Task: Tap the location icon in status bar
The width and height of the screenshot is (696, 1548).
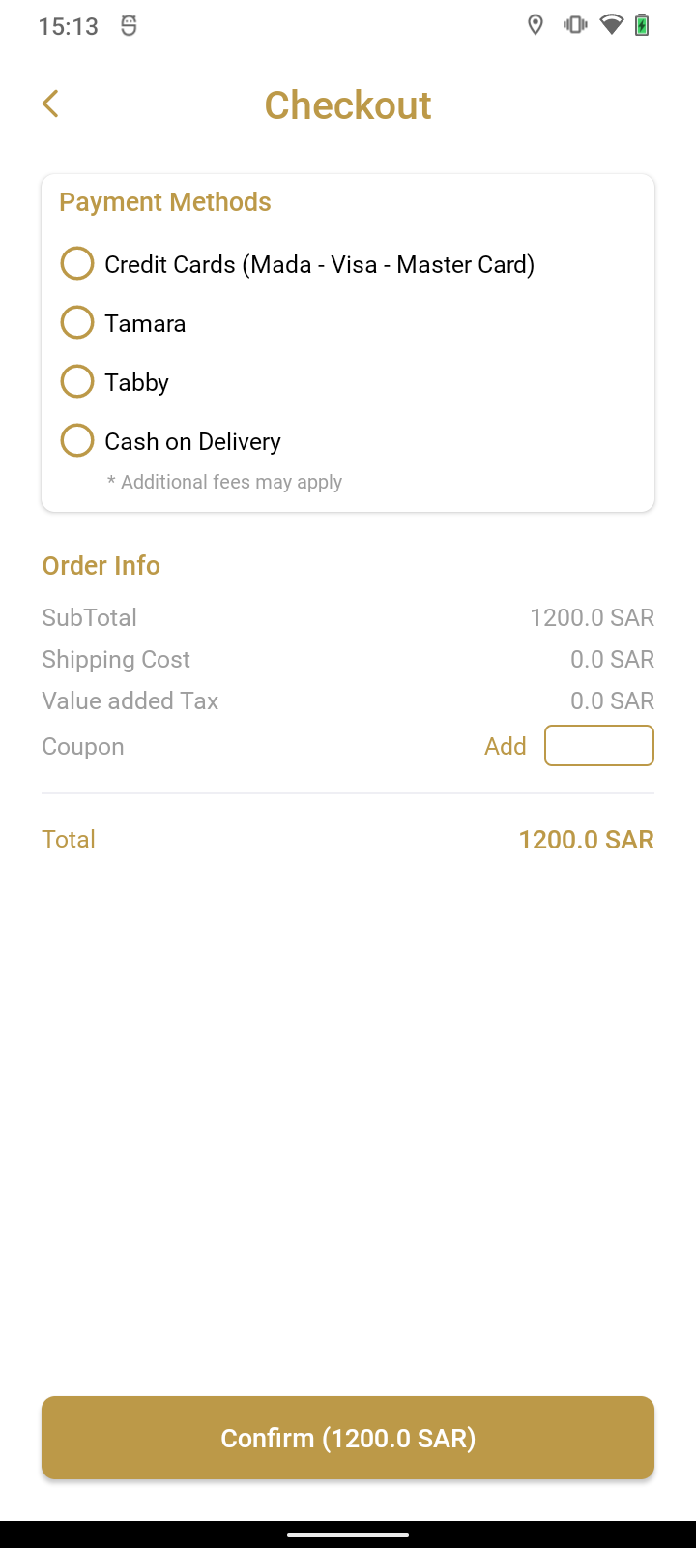Action: (x=536, y=25)
